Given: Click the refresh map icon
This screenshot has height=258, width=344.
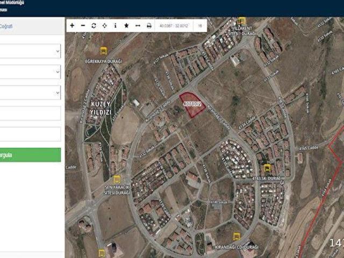Looking at the screenshot, I should point(94,25).
